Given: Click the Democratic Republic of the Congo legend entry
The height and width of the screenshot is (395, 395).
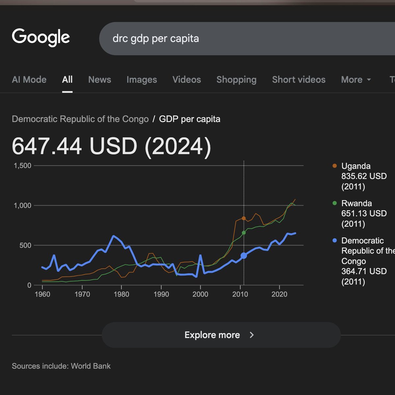Looking at the screenshot, I should coord(363,261).
